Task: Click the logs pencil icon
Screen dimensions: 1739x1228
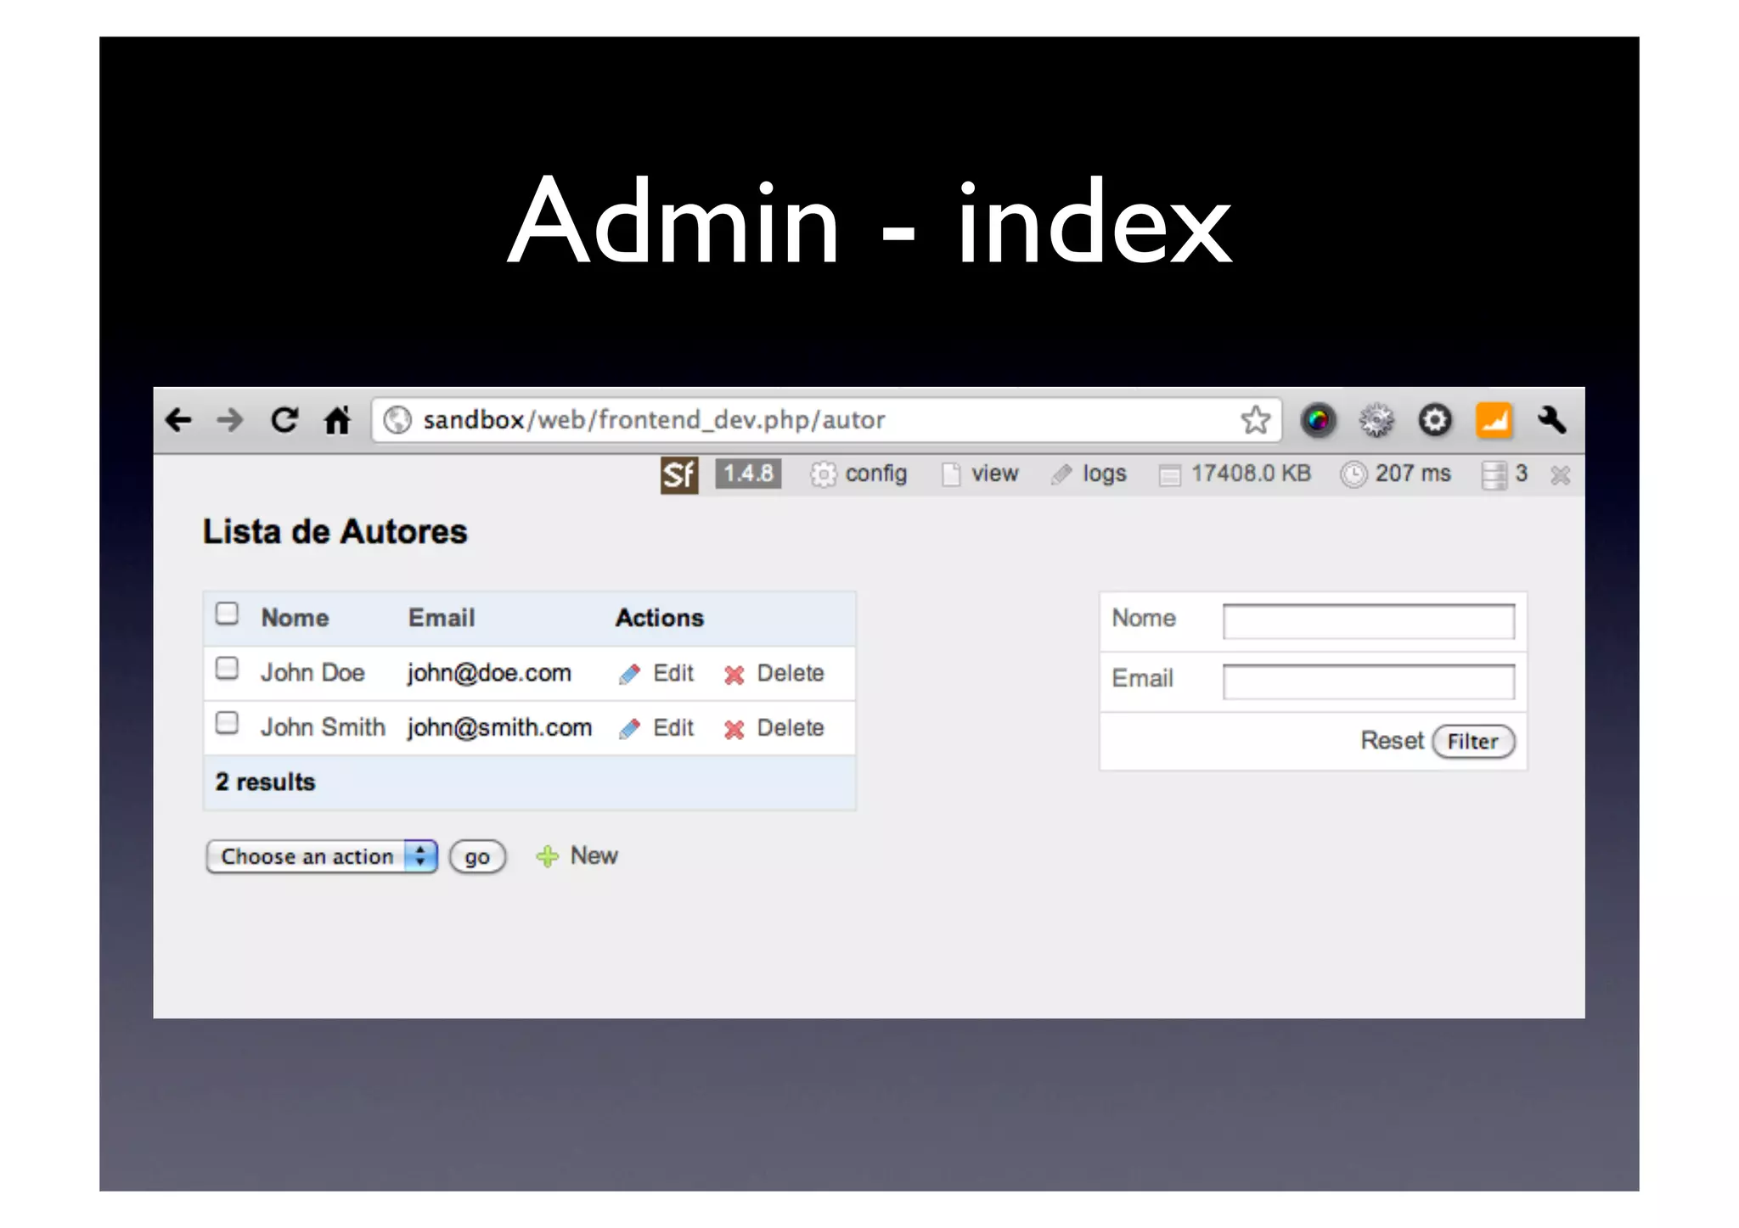Action: [x=1061, y=474]
